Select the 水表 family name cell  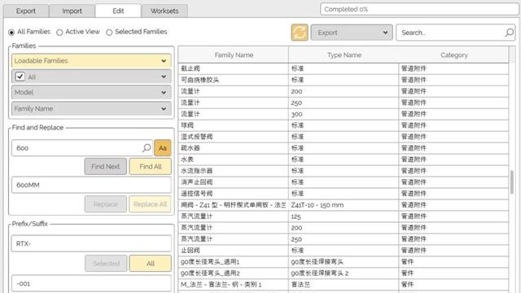(x=234, y=160)
